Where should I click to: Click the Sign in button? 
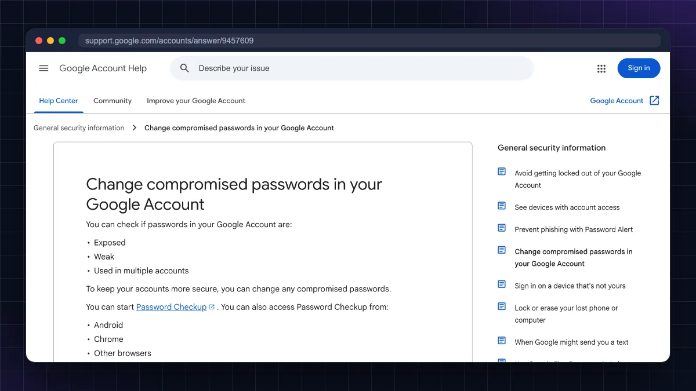pyautogui.click(x=639, y=68)
